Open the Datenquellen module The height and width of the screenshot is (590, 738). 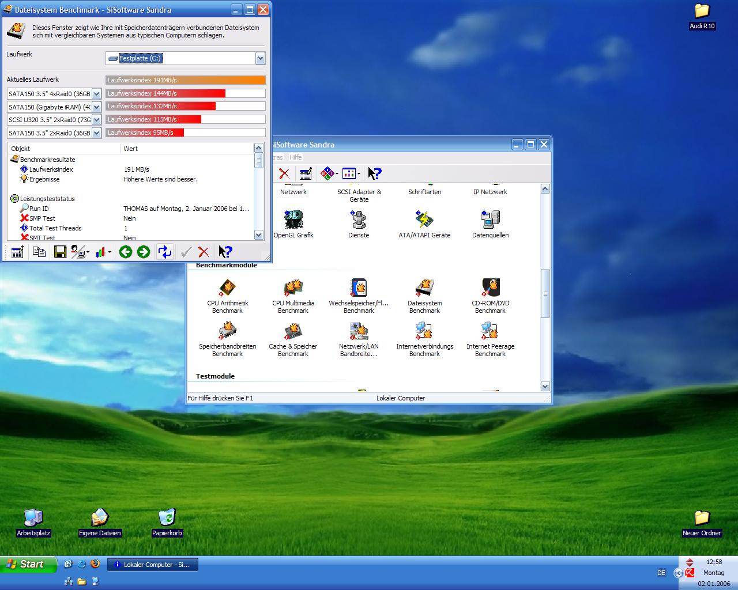[490, 224]
